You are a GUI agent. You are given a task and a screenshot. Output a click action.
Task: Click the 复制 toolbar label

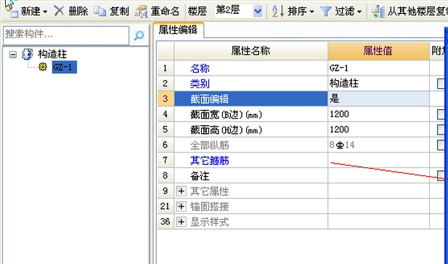[119, 12]
